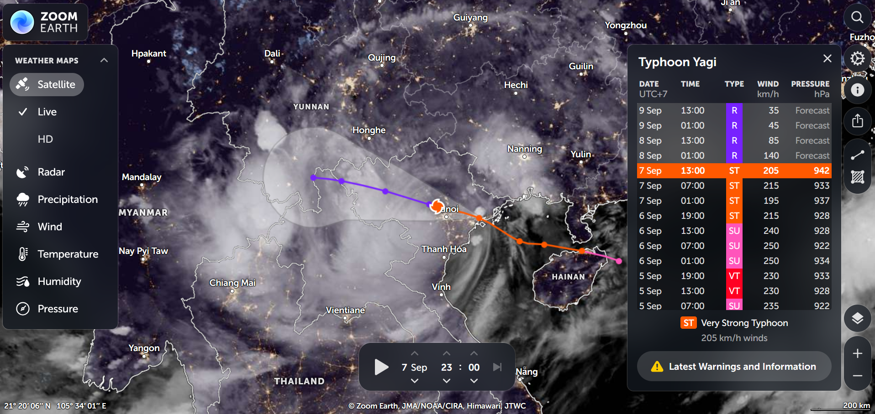Viewport: 875px width, 414px height.
Task: Collapse the Weather Maps panel chevron
Action: pyautogui.click(x=104, y=60)
